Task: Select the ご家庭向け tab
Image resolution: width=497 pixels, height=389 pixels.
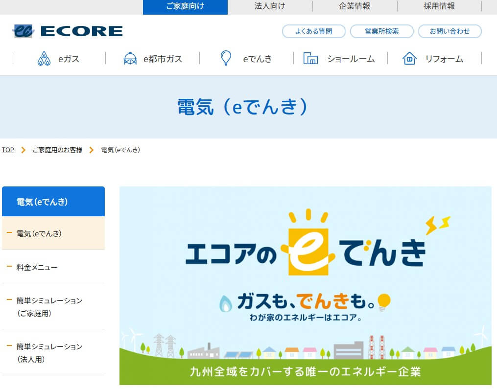Action: coord(185,6)
